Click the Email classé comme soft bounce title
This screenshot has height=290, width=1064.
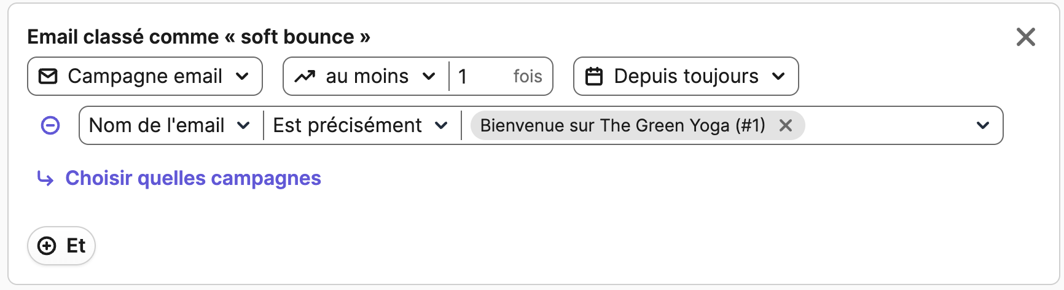[198, 37]
